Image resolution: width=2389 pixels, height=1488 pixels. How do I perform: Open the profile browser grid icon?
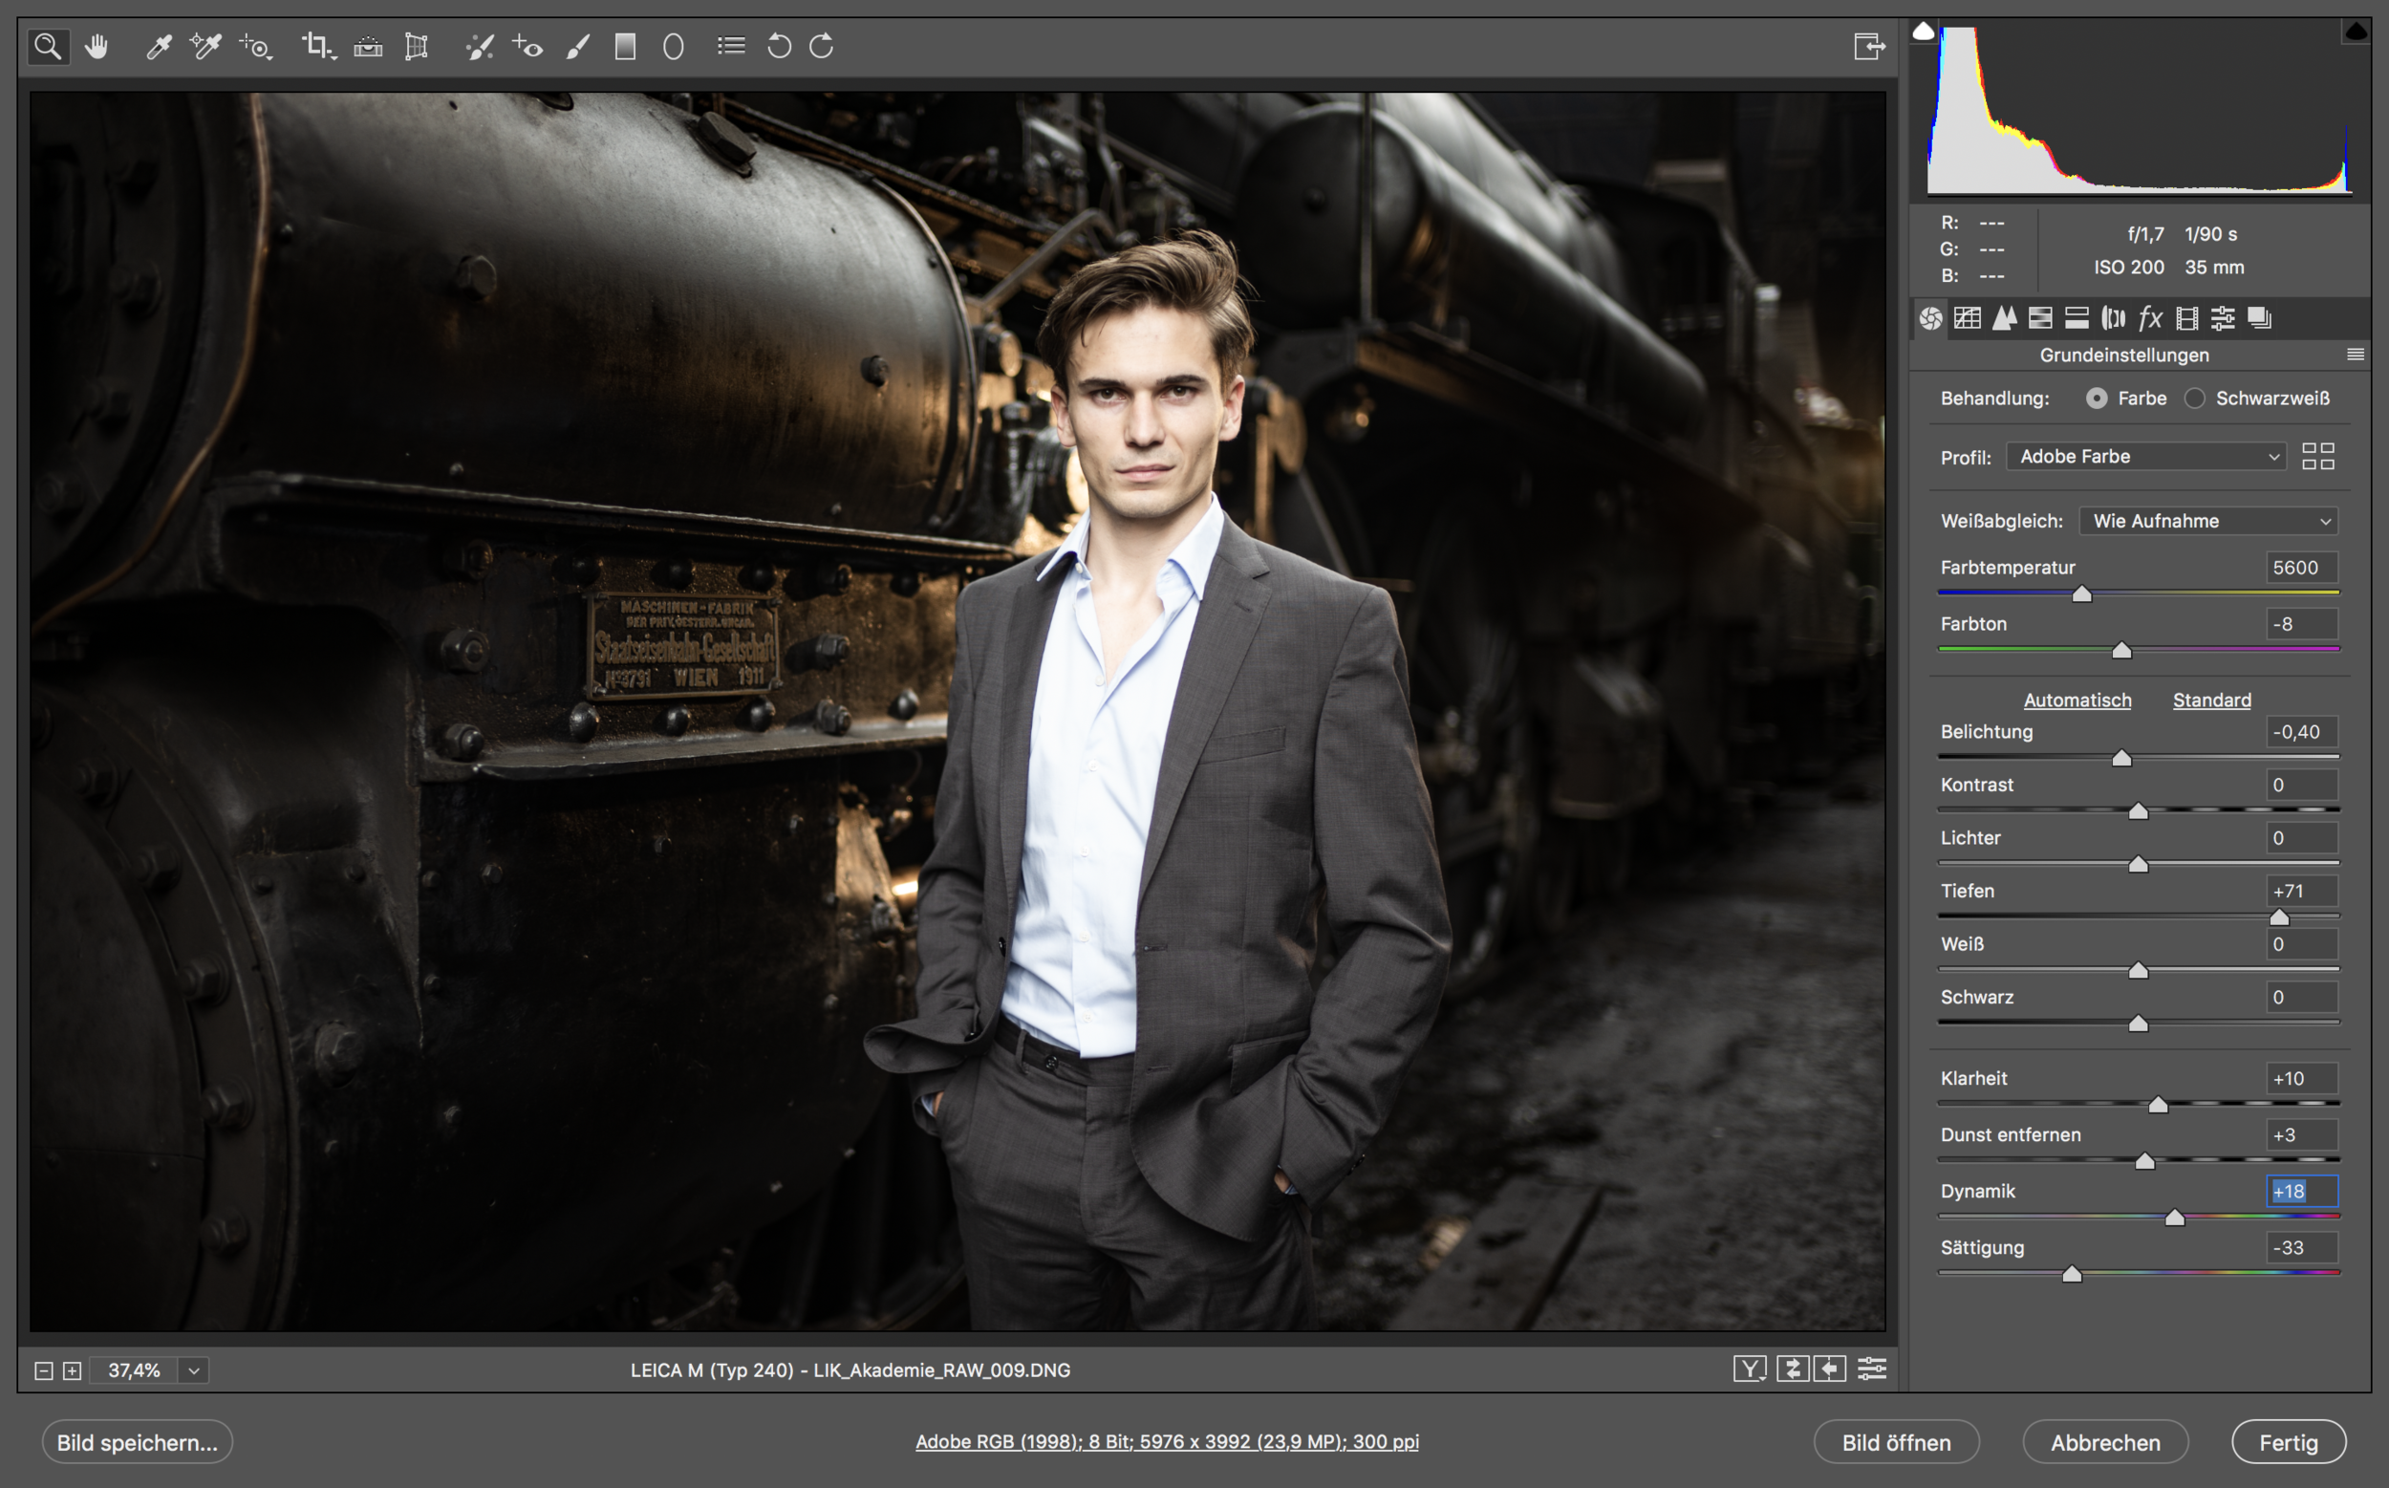pos(2317,457)
